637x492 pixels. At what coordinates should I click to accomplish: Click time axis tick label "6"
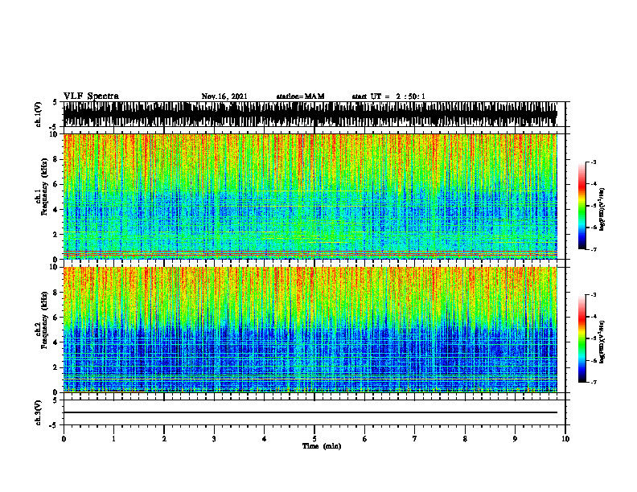coord(365,439)
